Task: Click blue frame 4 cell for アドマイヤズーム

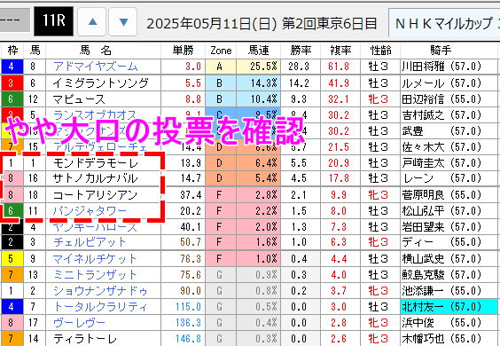Action: click(x=12, y=67)
